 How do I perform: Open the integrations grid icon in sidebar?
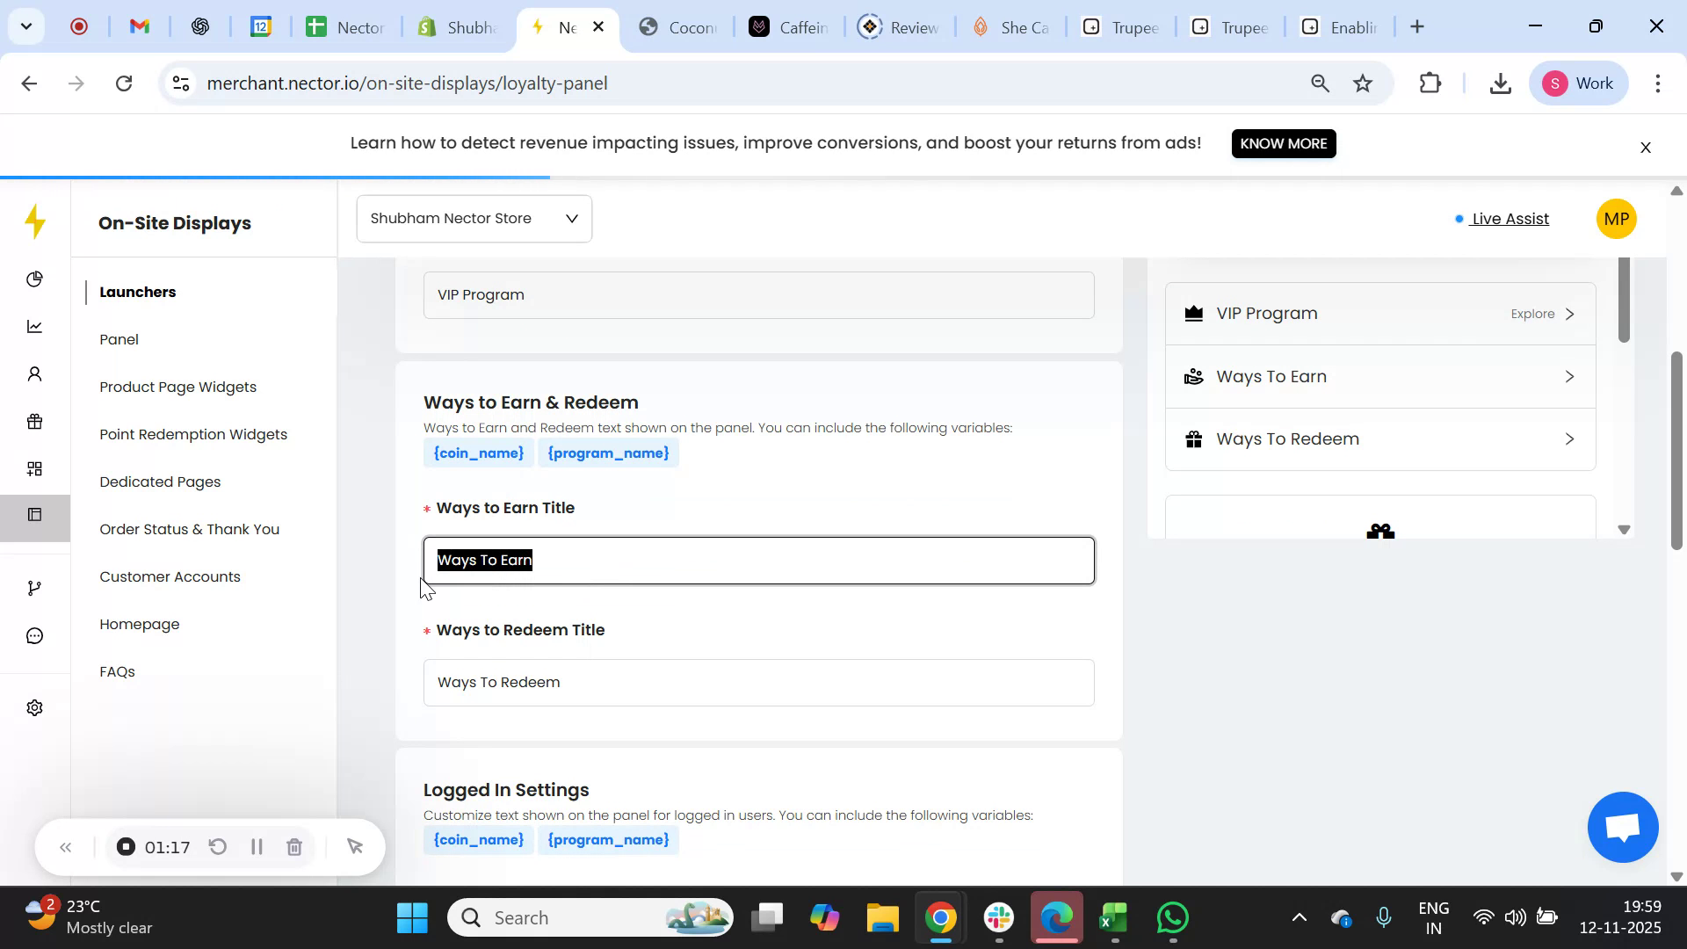[x=35, y=468]
